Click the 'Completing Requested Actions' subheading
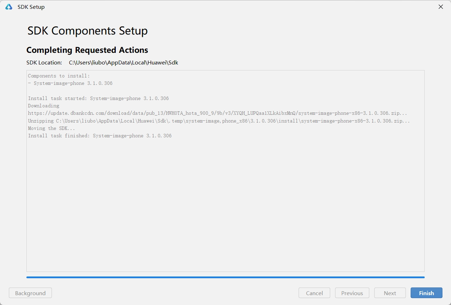Image resolution: width=451 pixels, height=305 pixels. point(87,50)
